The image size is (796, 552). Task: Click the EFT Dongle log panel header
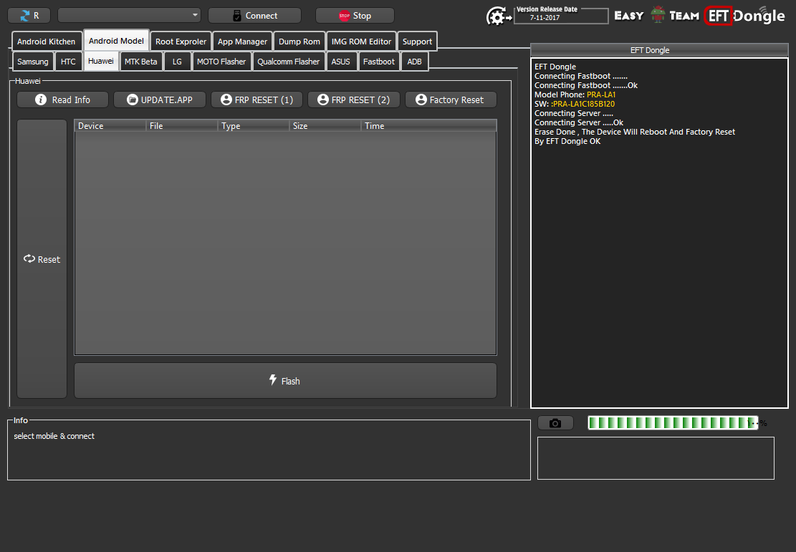pyautogui.click(x=659, y=49)
